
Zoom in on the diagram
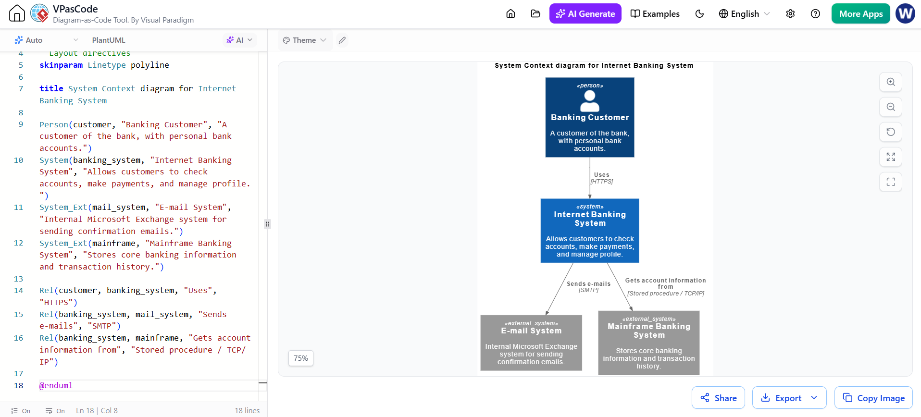pyautogui.click(x=891, y=82)
